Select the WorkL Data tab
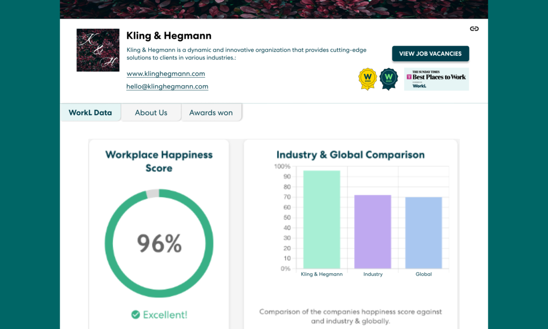This screenshot has width=548, height=329. [90, 113]
